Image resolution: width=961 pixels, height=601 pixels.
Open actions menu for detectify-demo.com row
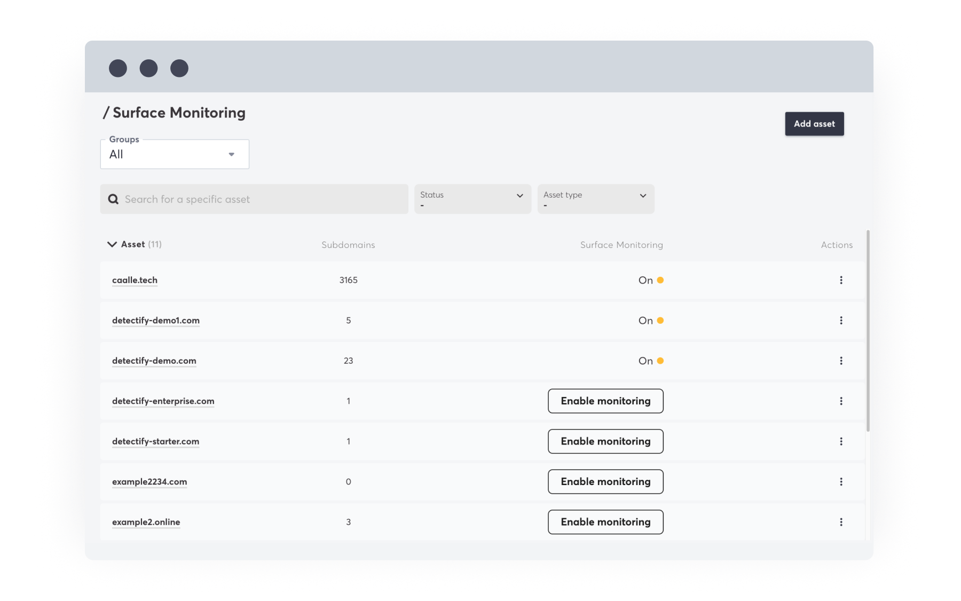(x=841, y=361)
